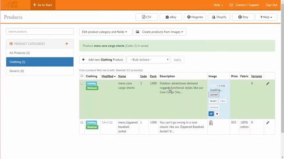Expand Create products from images

point(159,32)
